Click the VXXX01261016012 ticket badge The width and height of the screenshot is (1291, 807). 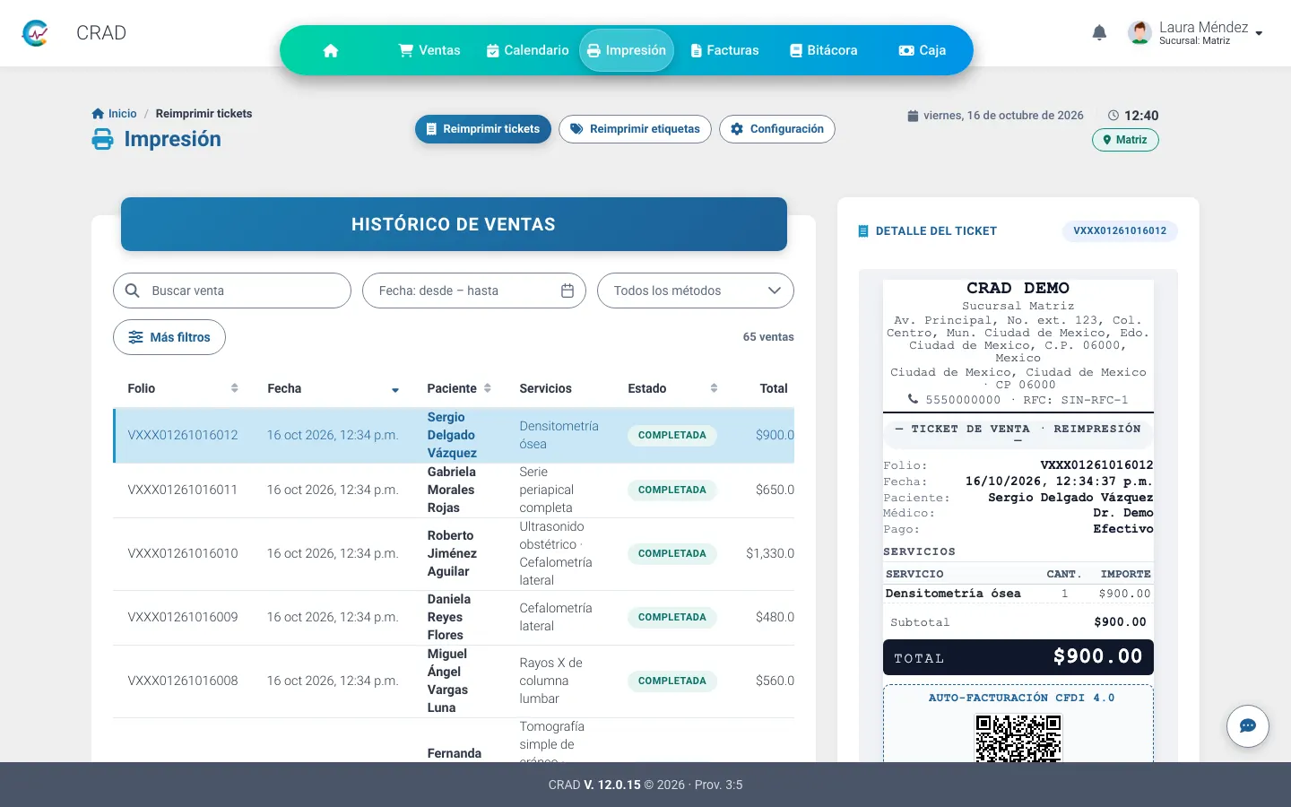point(1120,230)
